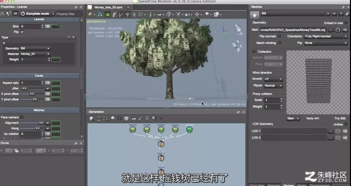
Task: Open the Ripple Normal dropdown
Action: tap(273, 86)
